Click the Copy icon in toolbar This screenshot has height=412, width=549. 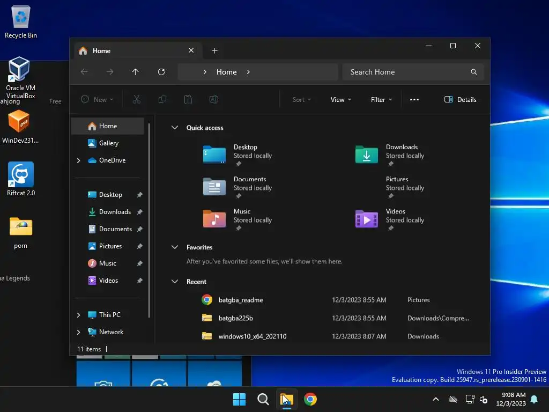pyautogui.click(x=162, y=99)
